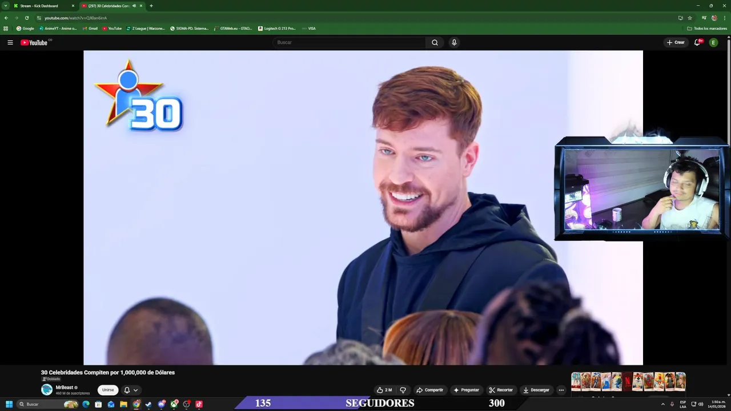Viewport: 731px width, 411px height.
Task: Open the SIGMA-PD bookmark
Action: [189, 28]
